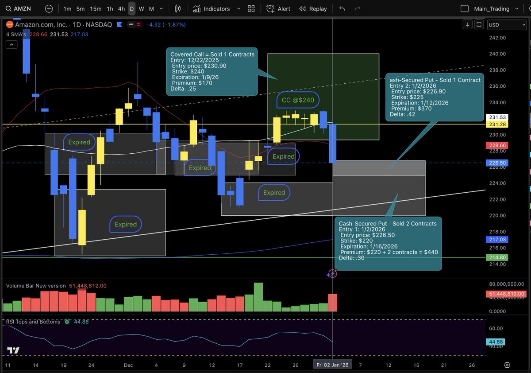Open the candlestick chart type selector
531x373 pixels.
coord(177,9)
